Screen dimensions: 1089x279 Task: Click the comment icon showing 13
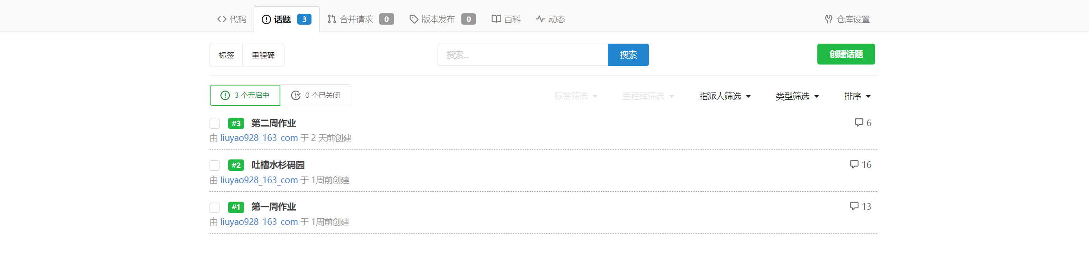click(854, 206)
